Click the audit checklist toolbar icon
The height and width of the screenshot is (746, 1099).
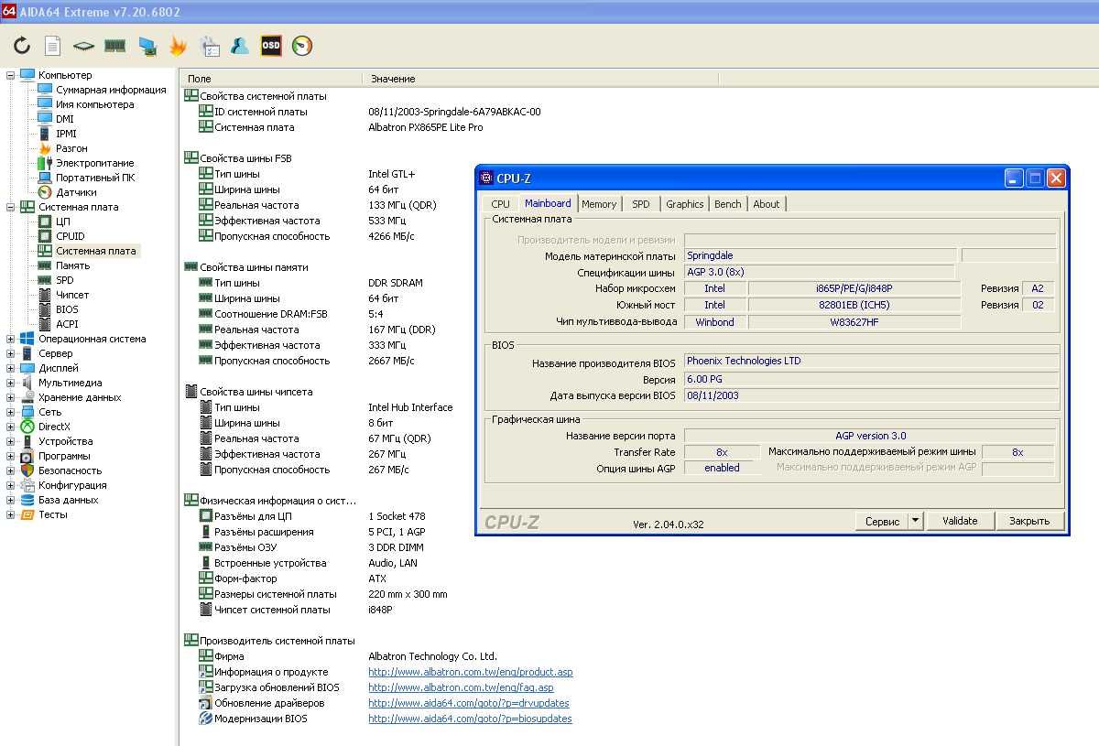(x=210, y=45)
